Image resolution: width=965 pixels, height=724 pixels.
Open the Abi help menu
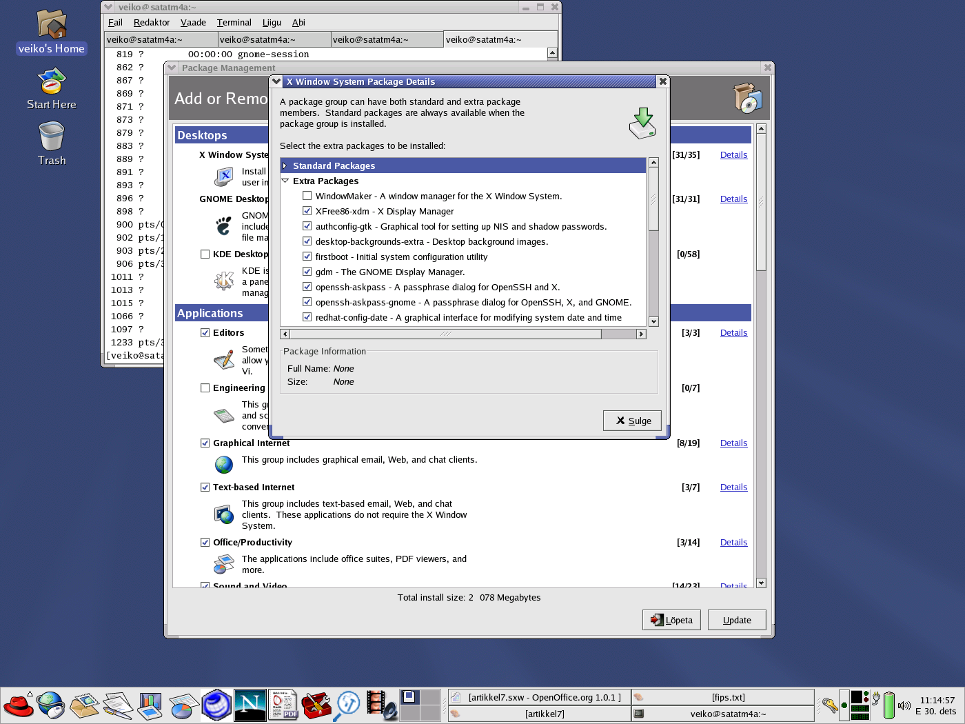pyautogui.click(x=298, y=22)
